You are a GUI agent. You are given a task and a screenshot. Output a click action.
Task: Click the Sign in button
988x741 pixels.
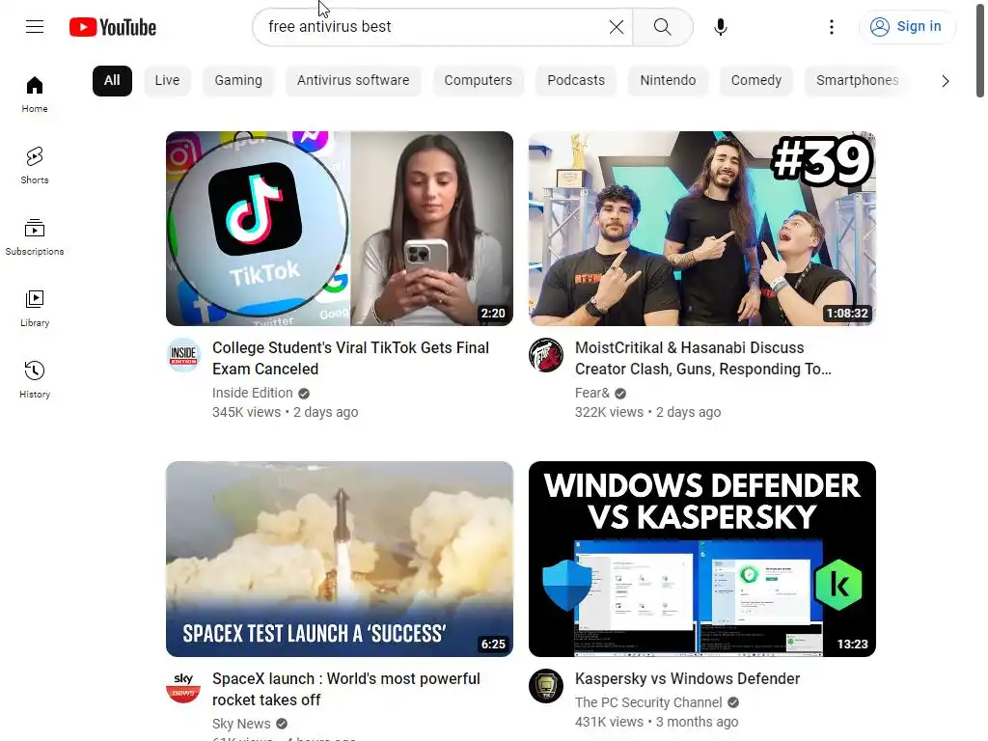click(906, 26)
